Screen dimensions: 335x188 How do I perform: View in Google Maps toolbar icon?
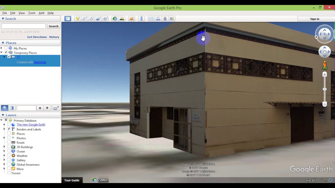[x=172, y=19]
